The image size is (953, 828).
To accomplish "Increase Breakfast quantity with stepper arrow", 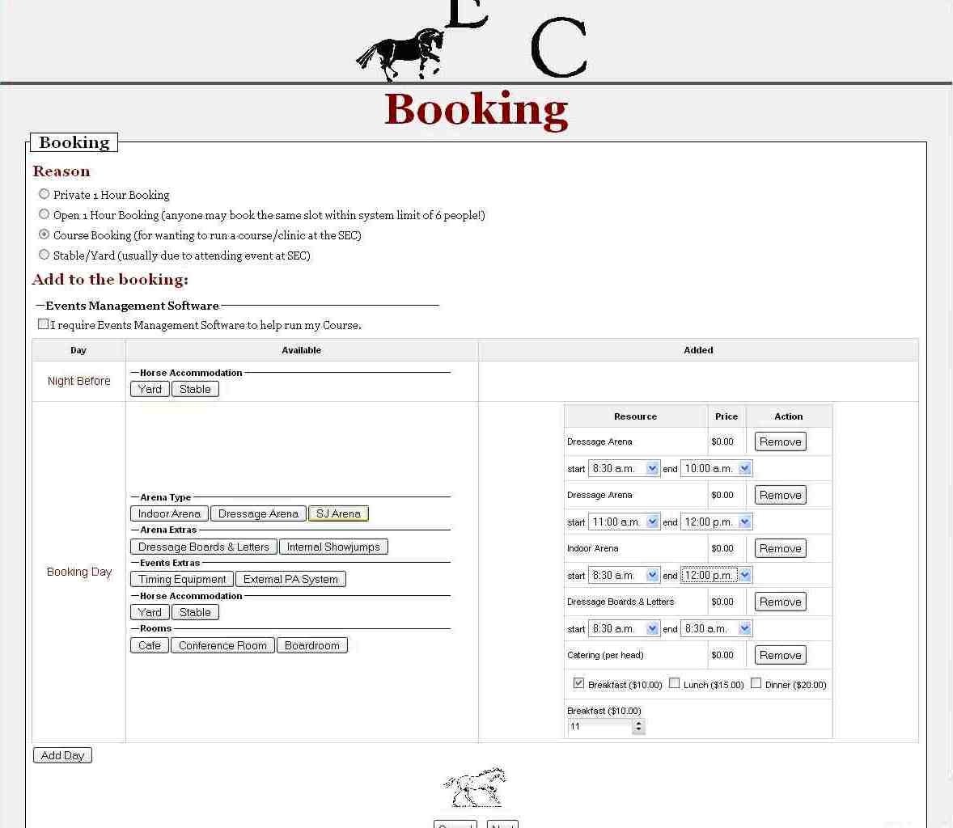I will (x=638, y=723).
